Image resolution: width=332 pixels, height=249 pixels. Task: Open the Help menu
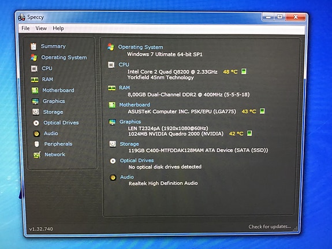(58, 28)
